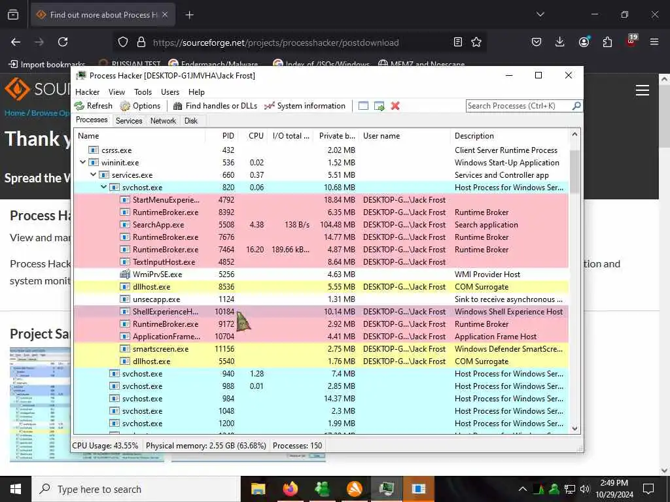
Task: Go back in Firefox
Action: click(16, 42)
